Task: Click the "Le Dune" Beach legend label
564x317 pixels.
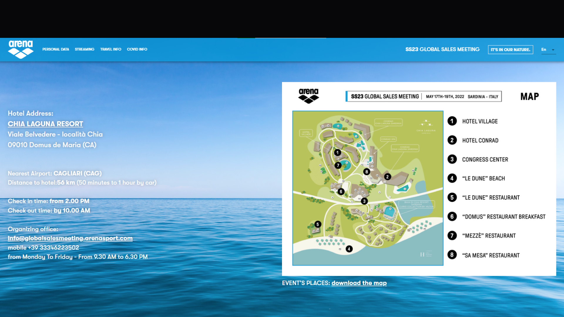Action: point(484,178)
